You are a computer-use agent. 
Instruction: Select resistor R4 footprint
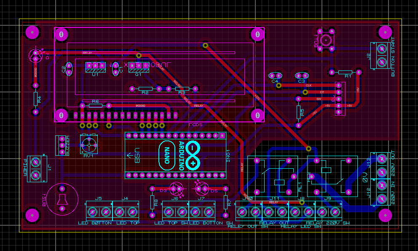pos(35,99)
